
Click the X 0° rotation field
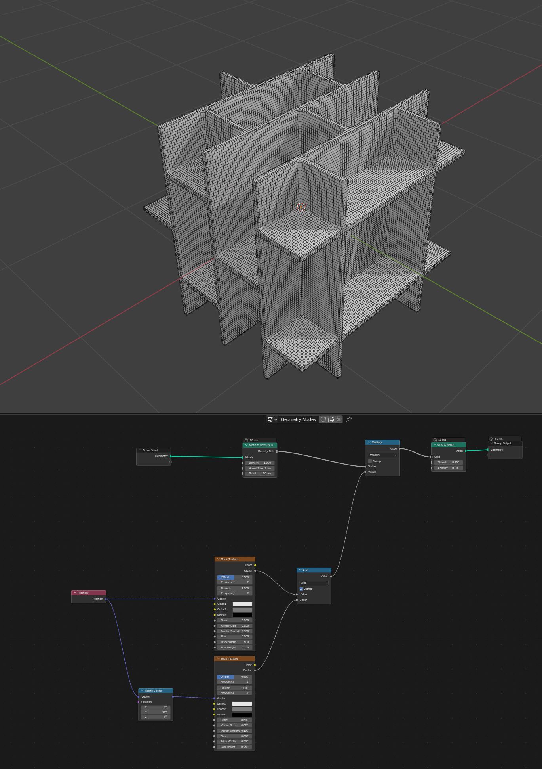[x=156, y=707]
